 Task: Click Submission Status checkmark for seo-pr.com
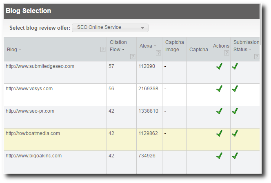point(235,111)
